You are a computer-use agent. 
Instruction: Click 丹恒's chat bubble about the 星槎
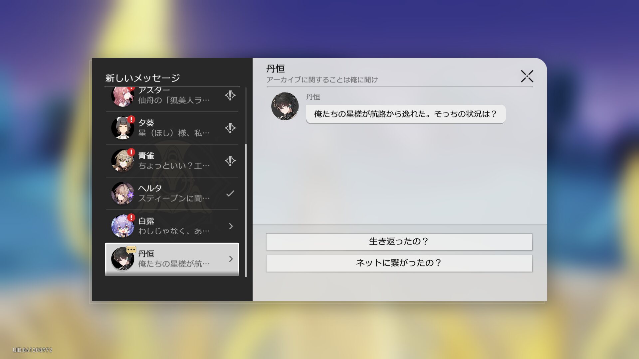(405, 114)
